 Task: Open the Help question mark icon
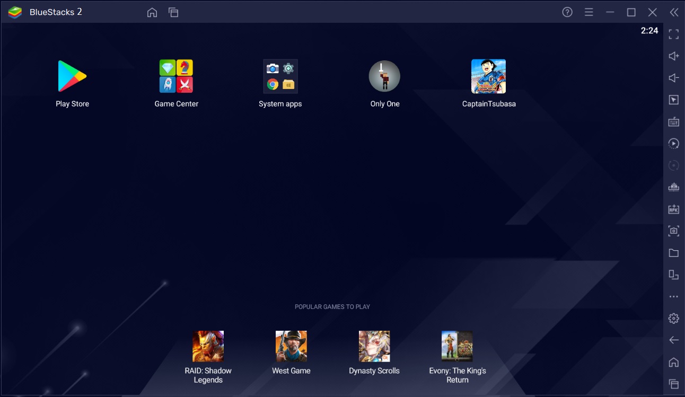point(567,12)
